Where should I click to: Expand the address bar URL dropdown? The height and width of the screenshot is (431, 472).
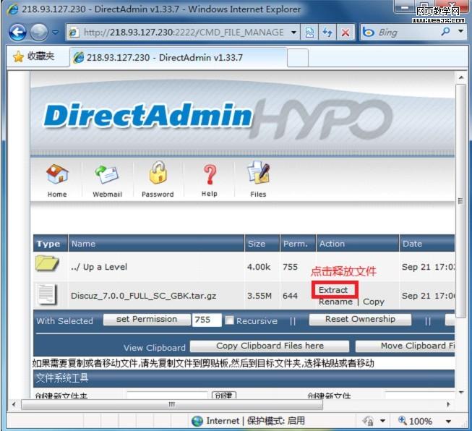coord(293,33)
